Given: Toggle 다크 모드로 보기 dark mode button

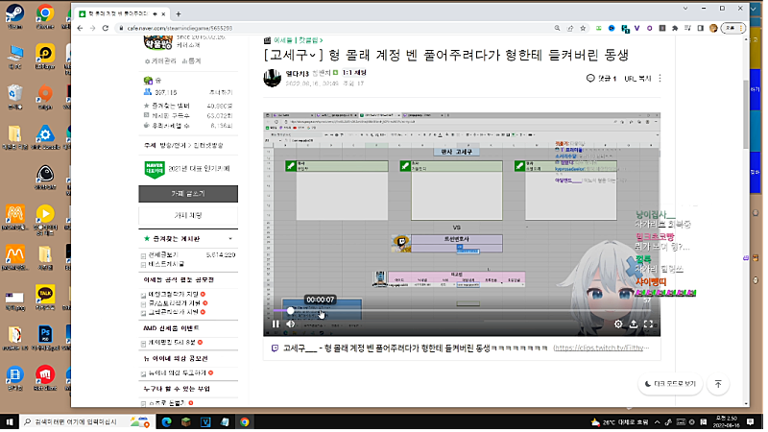Looking at the screenshot, I should [x=670, y=384].
